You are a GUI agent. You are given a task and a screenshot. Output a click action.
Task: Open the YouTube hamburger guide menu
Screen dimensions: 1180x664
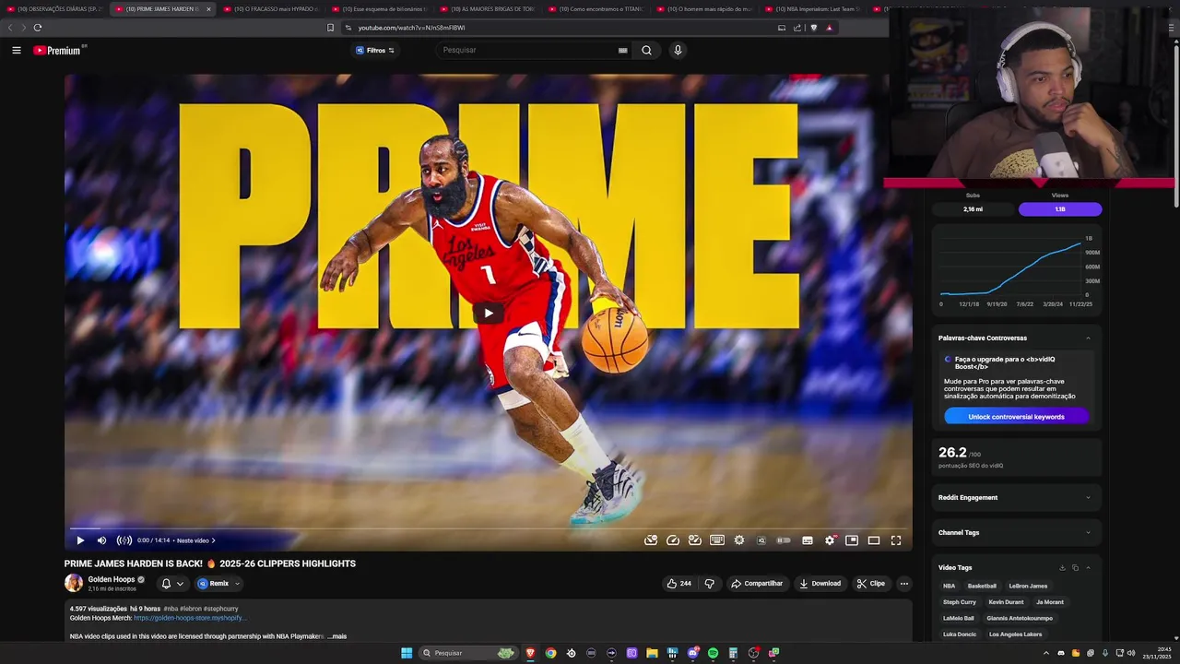click(16, 51)
